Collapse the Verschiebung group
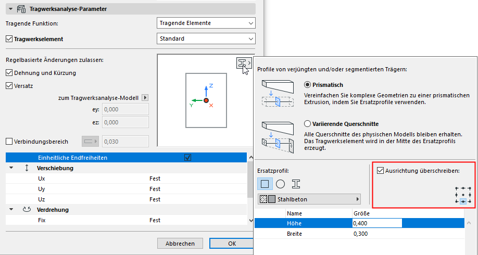This screenshot has width=478, height=255. 11,169
